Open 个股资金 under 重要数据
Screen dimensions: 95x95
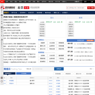pos(61,59)
